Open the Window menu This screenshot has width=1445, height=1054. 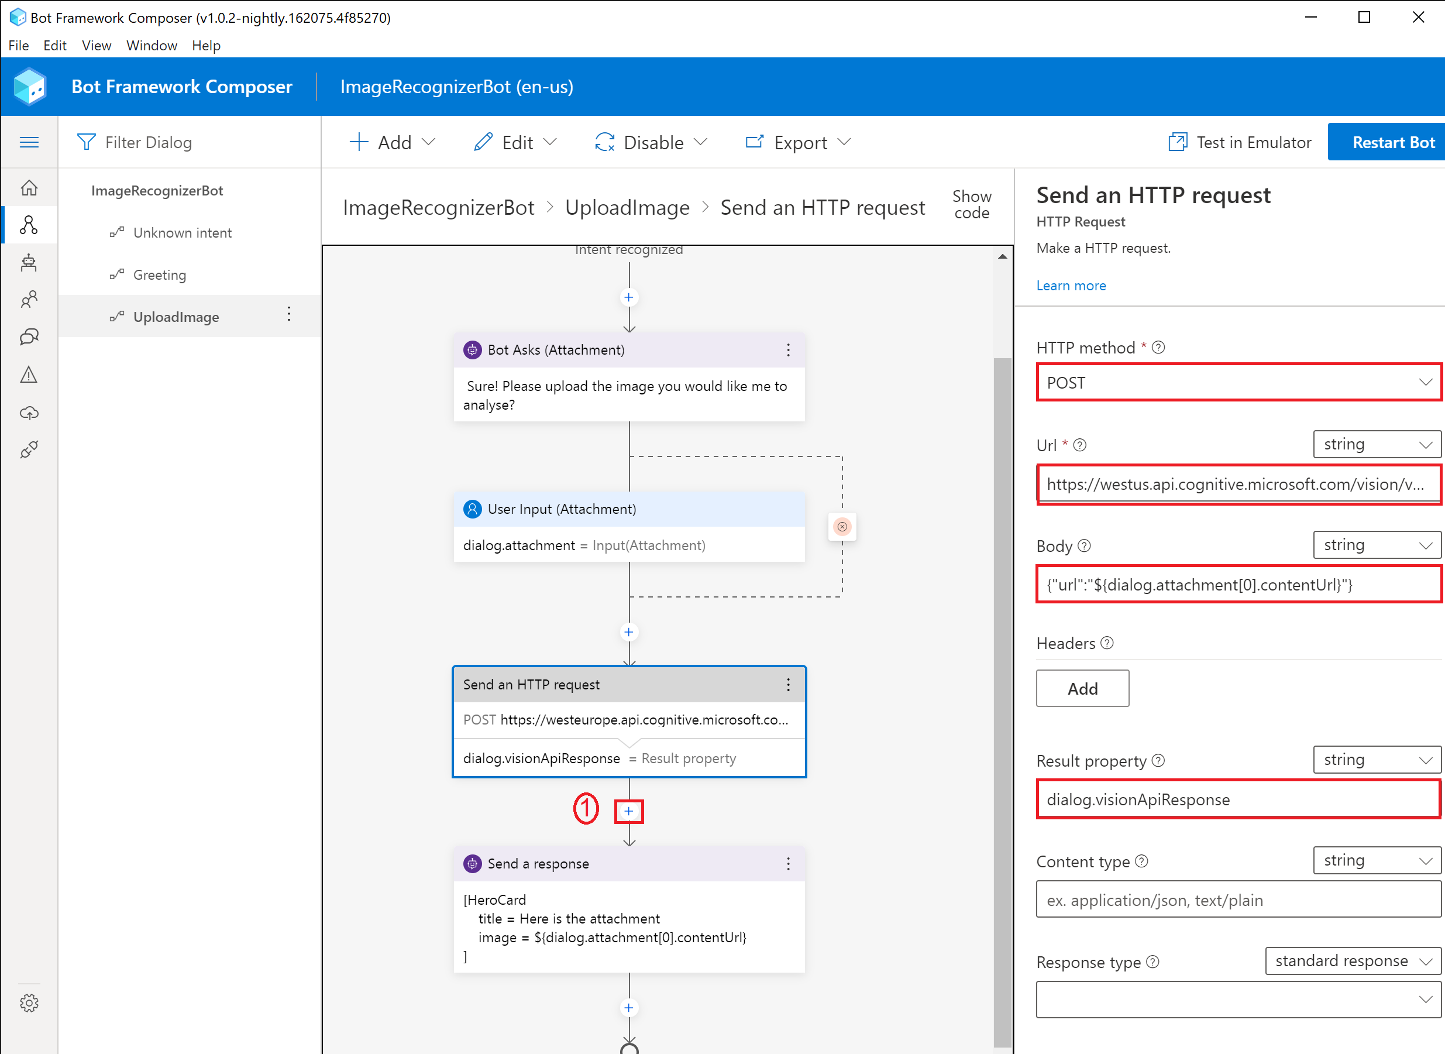(x=152, y=45)
